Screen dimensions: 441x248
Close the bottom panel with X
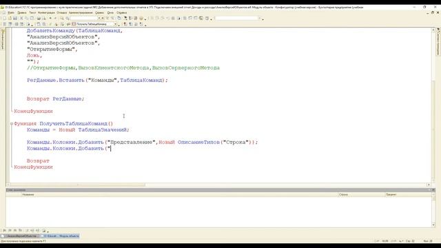[x=433, y=190]
